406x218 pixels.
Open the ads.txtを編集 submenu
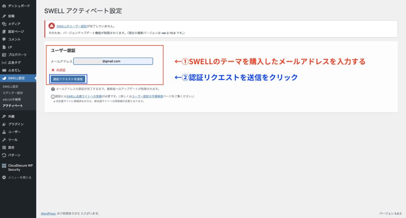[11, 99]
